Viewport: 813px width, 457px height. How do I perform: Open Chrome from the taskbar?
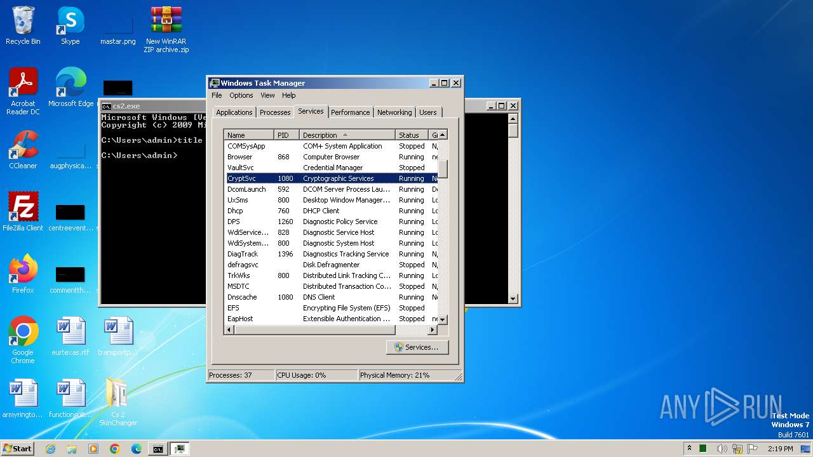coord(115,449)
